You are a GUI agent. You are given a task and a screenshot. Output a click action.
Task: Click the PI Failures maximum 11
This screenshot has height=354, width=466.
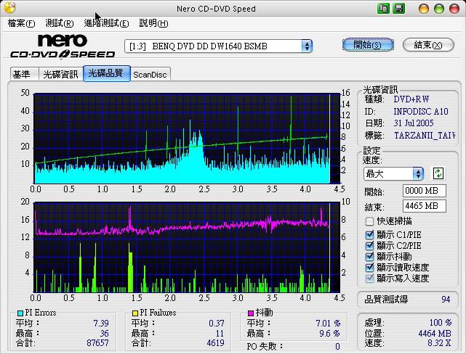point(220,334)
